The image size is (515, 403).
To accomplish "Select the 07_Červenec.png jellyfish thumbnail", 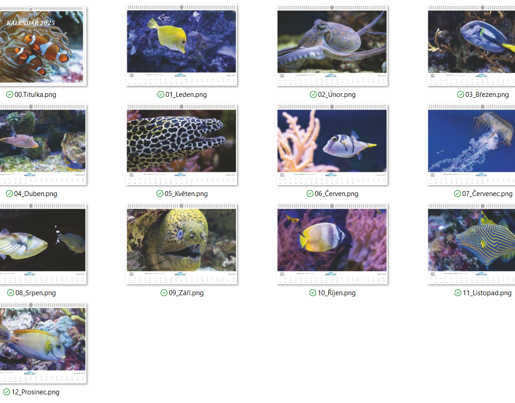I will pos(471,145).
